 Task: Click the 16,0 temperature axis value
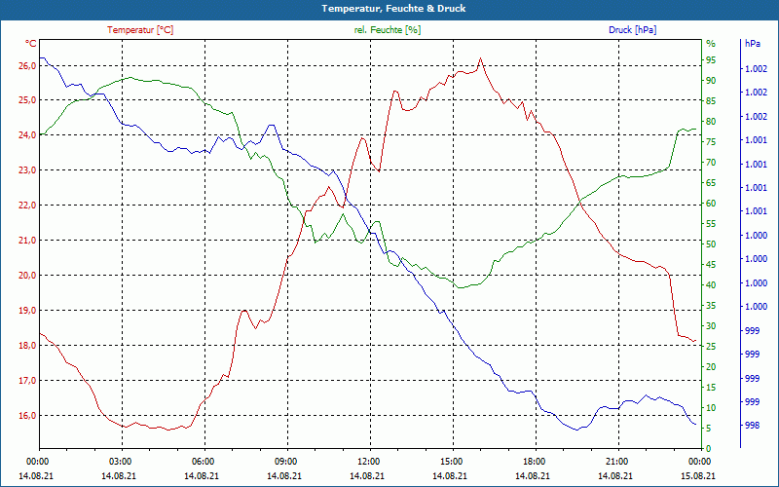(x=27, y=416)
